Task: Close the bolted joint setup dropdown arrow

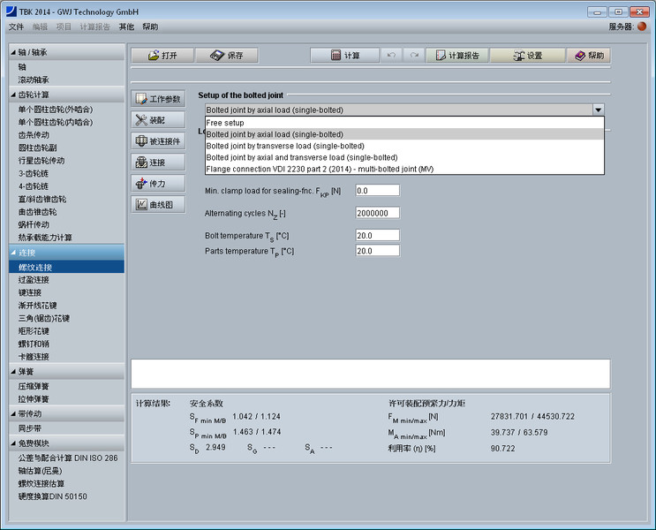Action: pos(599,110)
